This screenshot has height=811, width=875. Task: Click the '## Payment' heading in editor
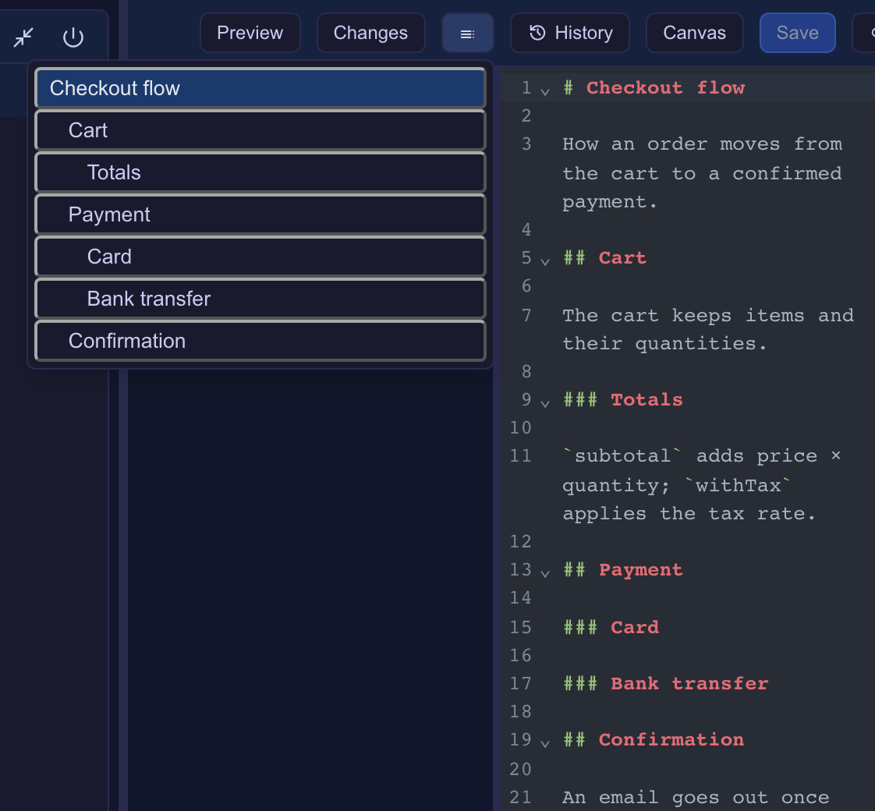[x=623, y=570]
